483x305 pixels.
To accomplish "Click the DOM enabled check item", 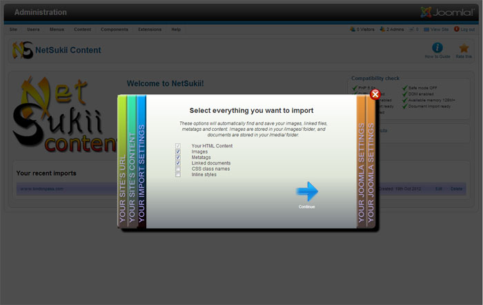I will pos(418,94).
